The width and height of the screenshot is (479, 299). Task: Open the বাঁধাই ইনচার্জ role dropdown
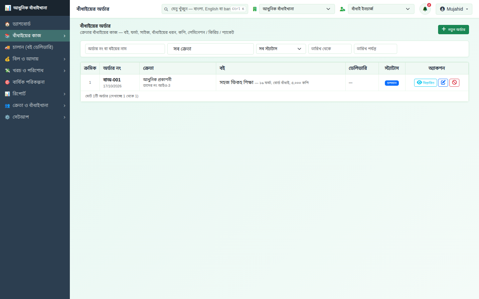[x=381, y=9]
